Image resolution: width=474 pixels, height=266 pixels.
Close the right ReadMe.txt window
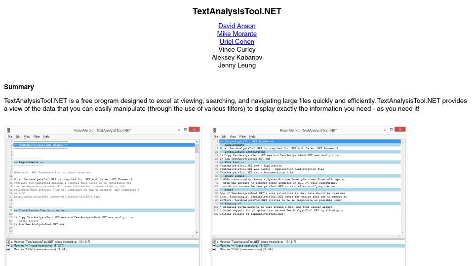tap(400, 130)
